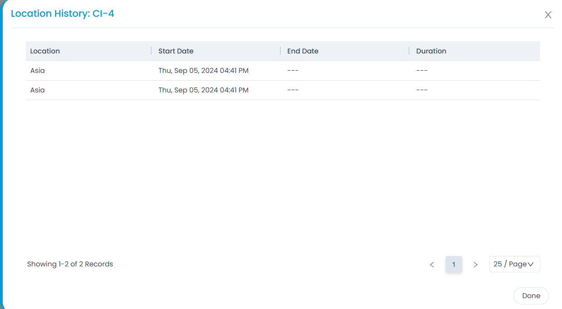
Task: Grab divider between End Date and Duration
Action: (x=409, y=51)
